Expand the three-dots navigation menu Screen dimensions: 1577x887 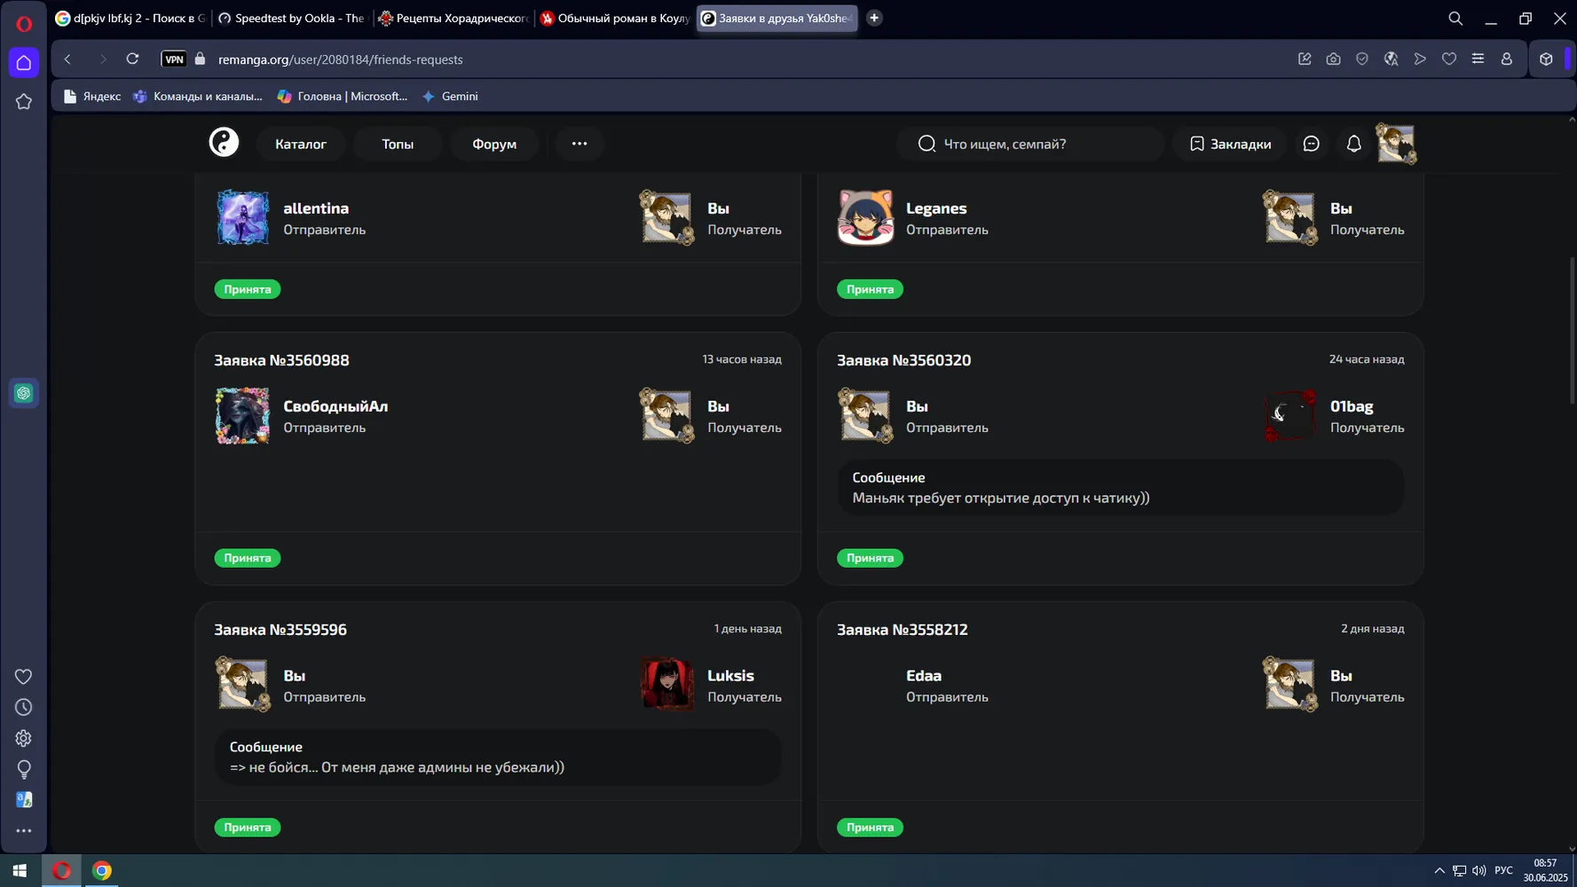click(580, 144)
